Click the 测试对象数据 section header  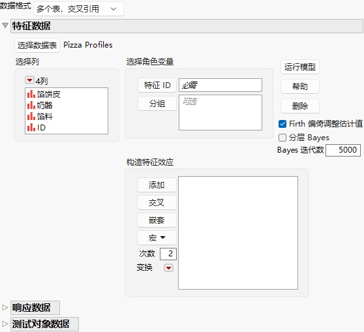(44, 324)
